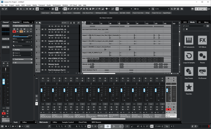
Task: Solo the Kick track in track list
Action: click(46, 58)
